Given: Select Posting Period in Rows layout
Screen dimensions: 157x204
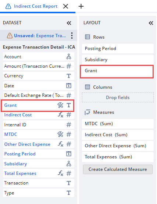Looking at the screenshot, I should 118,49.
